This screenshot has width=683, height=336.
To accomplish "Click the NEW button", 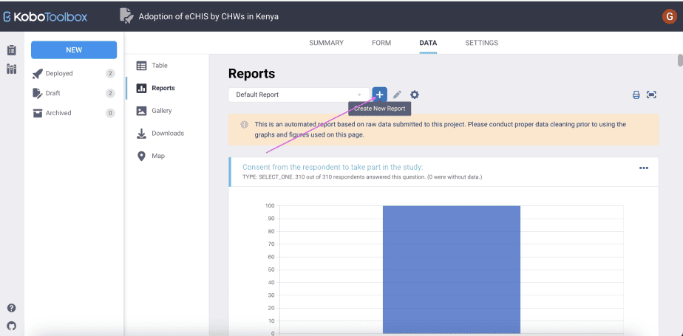I will coord(74,49).
